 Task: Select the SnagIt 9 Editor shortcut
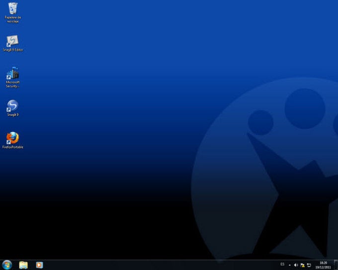13,43
